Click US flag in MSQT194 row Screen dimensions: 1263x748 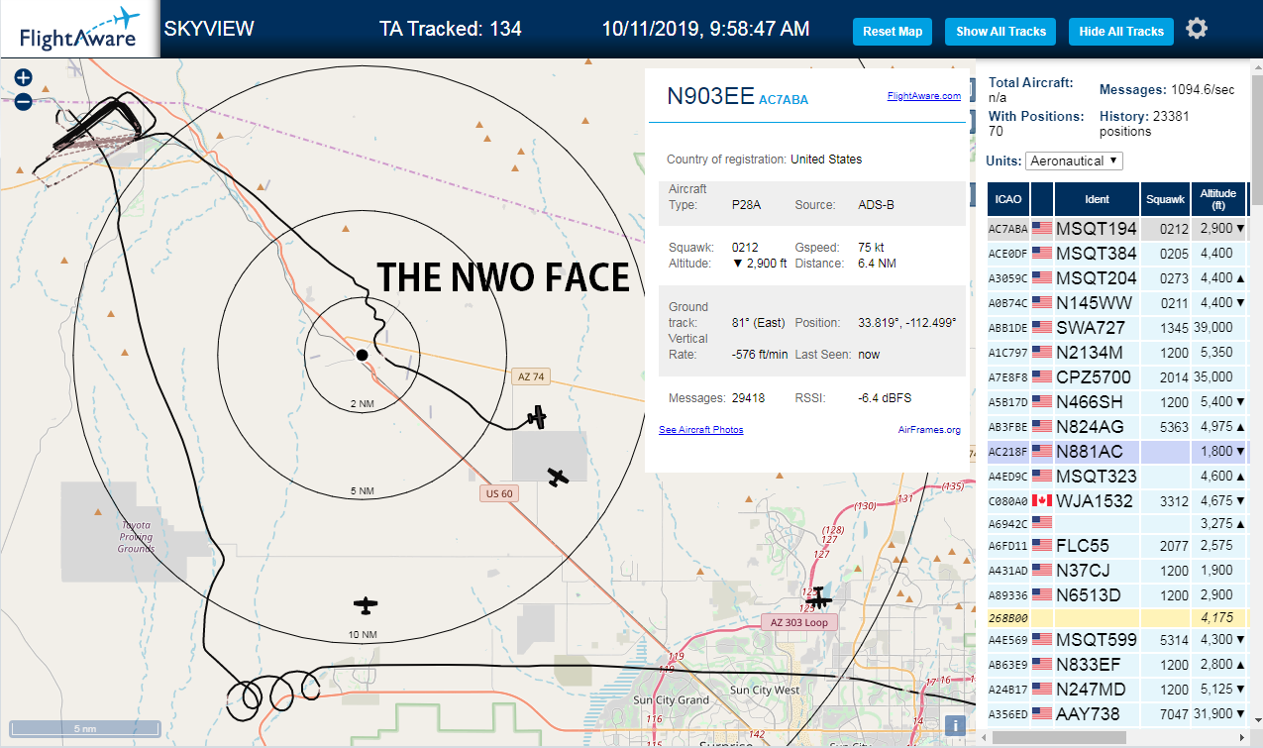pos(1042,228)
